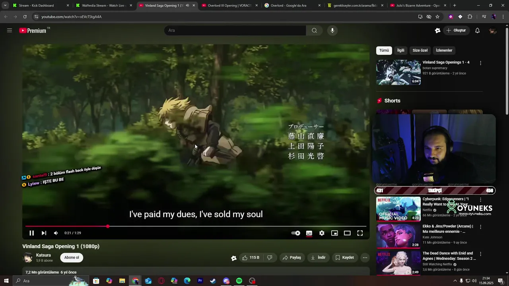This screenshot has width=509, height=286.
Task: Download video with İndir button
Action: [318, 258]
